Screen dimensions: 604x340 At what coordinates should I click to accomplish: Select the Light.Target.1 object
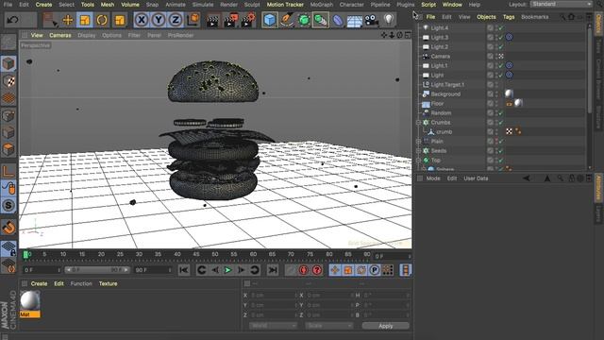tap(447, 84)
